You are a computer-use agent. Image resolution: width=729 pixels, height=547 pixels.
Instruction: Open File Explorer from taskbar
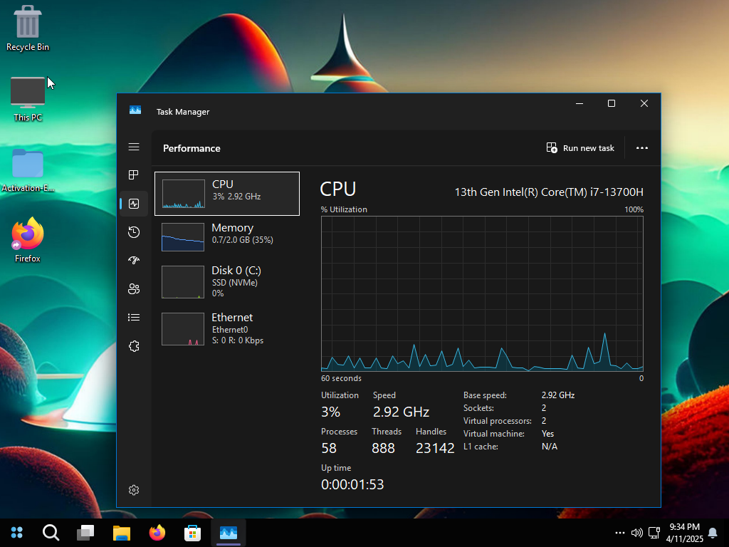[x=121, y=532]
